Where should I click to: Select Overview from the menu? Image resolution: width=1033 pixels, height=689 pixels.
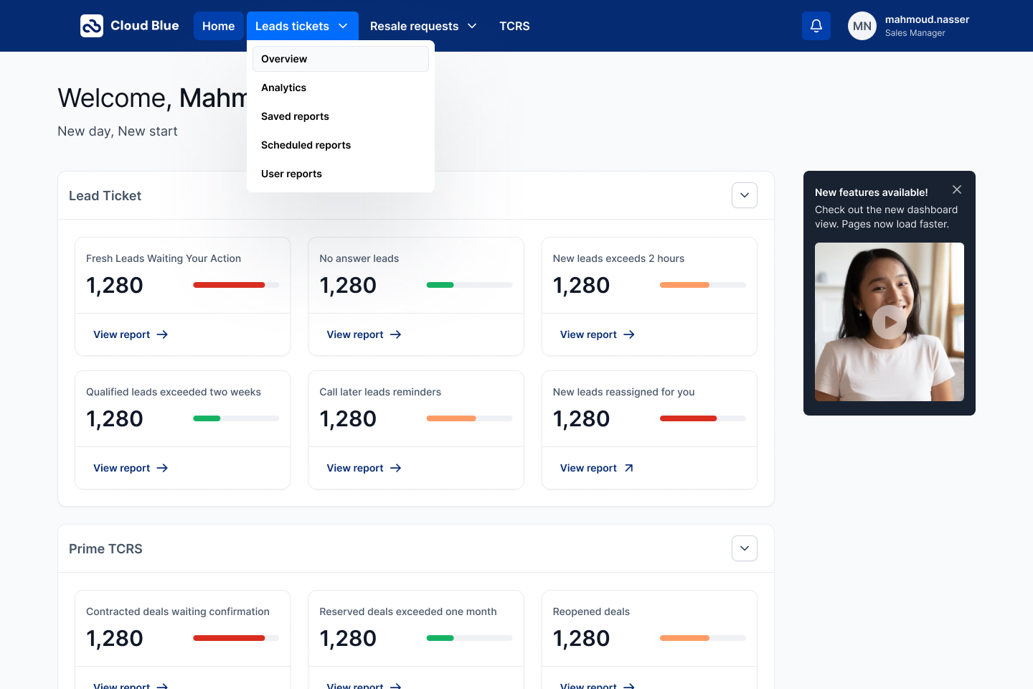click(x=341, y=59)
